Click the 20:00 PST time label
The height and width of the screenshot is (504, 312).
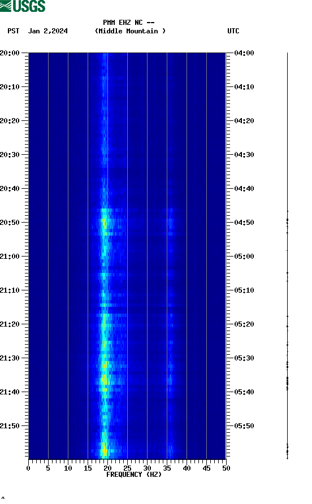[10, 53]
